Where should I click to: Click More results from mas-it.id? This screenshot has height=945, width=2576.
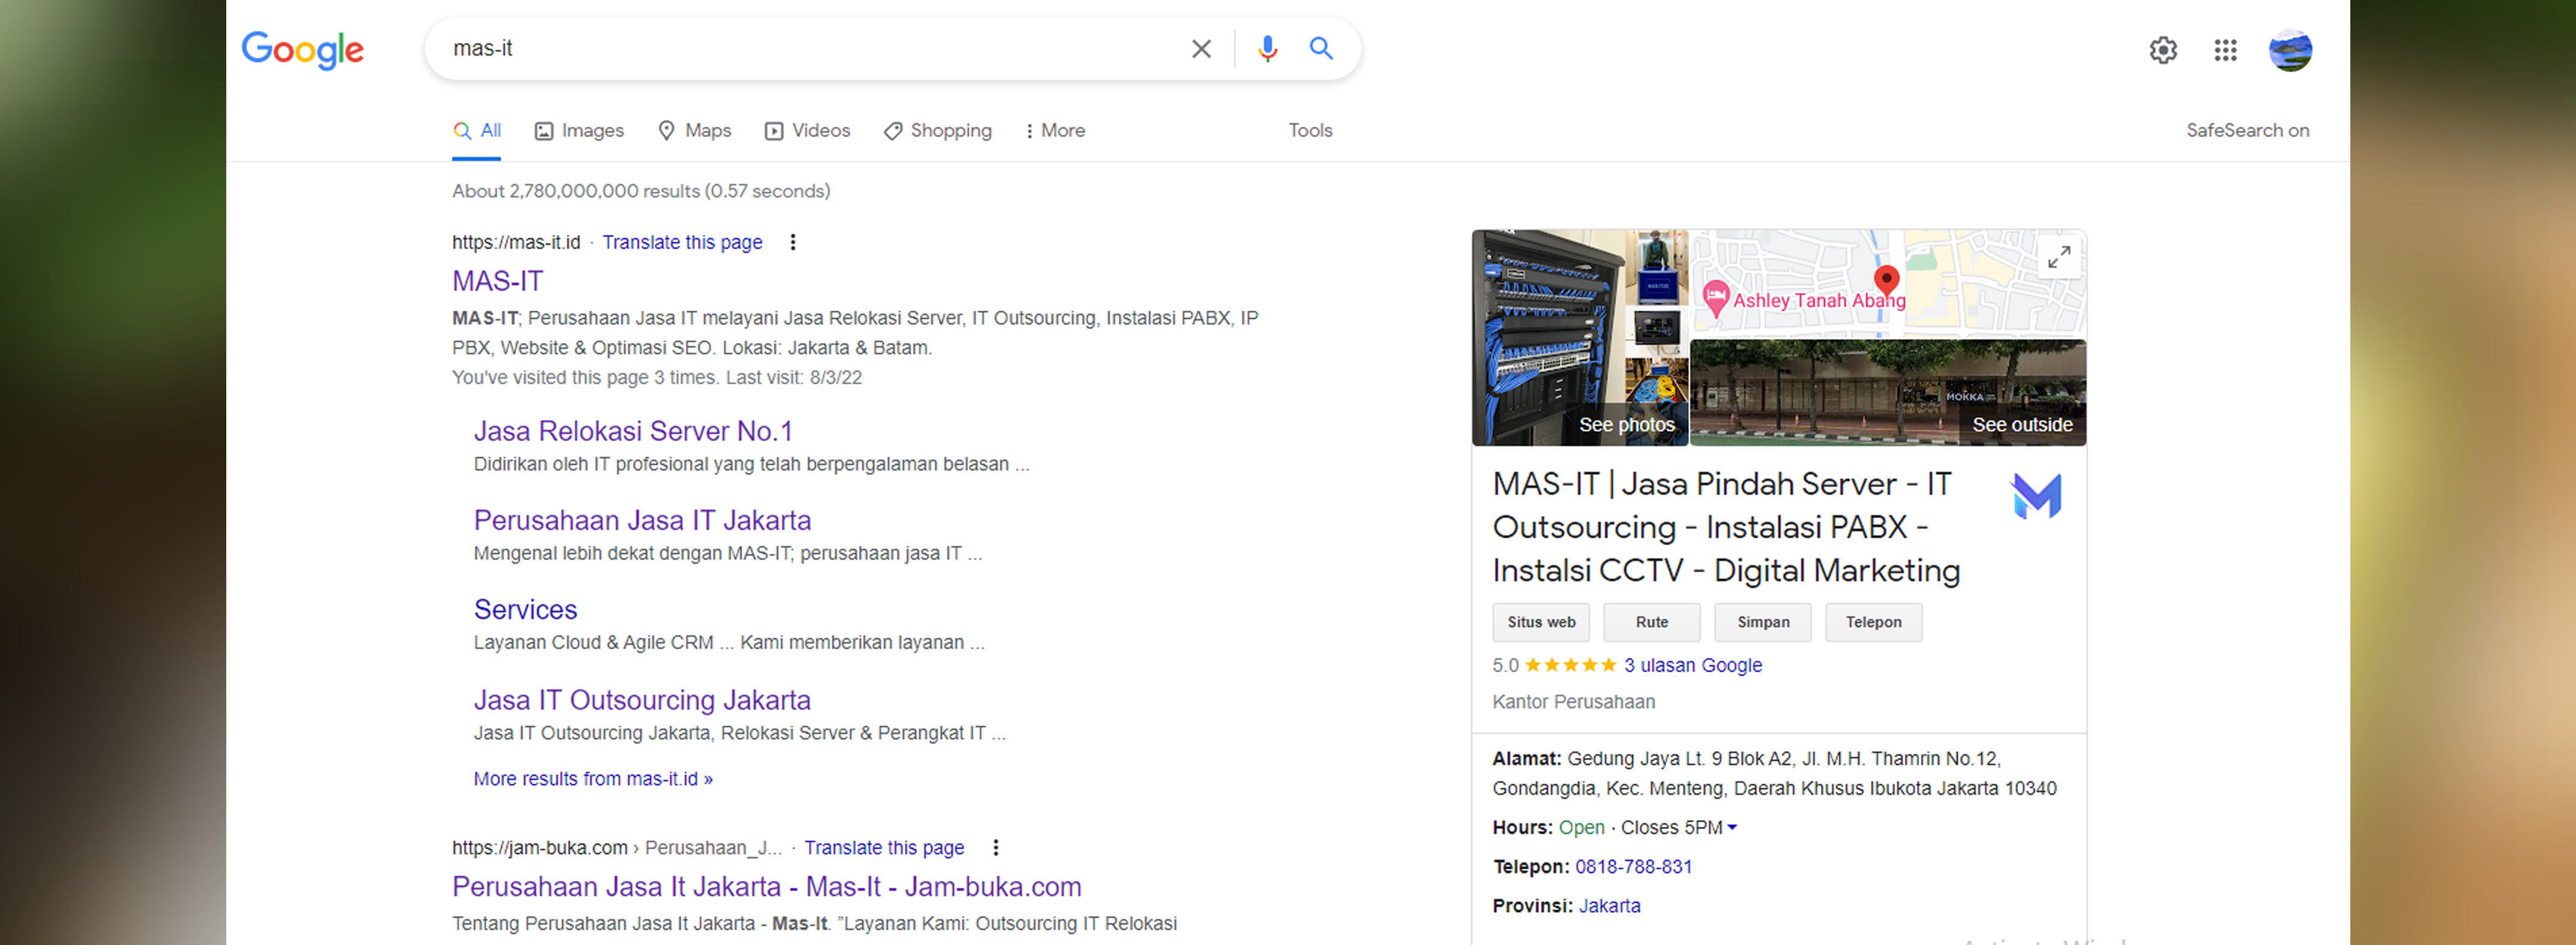point(593,779)
